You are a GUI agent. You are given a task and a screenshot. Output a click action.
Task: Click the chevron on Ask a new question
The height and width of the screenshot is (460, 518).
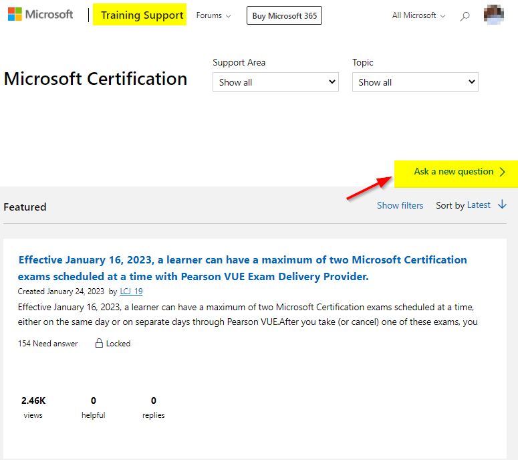(x=503, y=172)
